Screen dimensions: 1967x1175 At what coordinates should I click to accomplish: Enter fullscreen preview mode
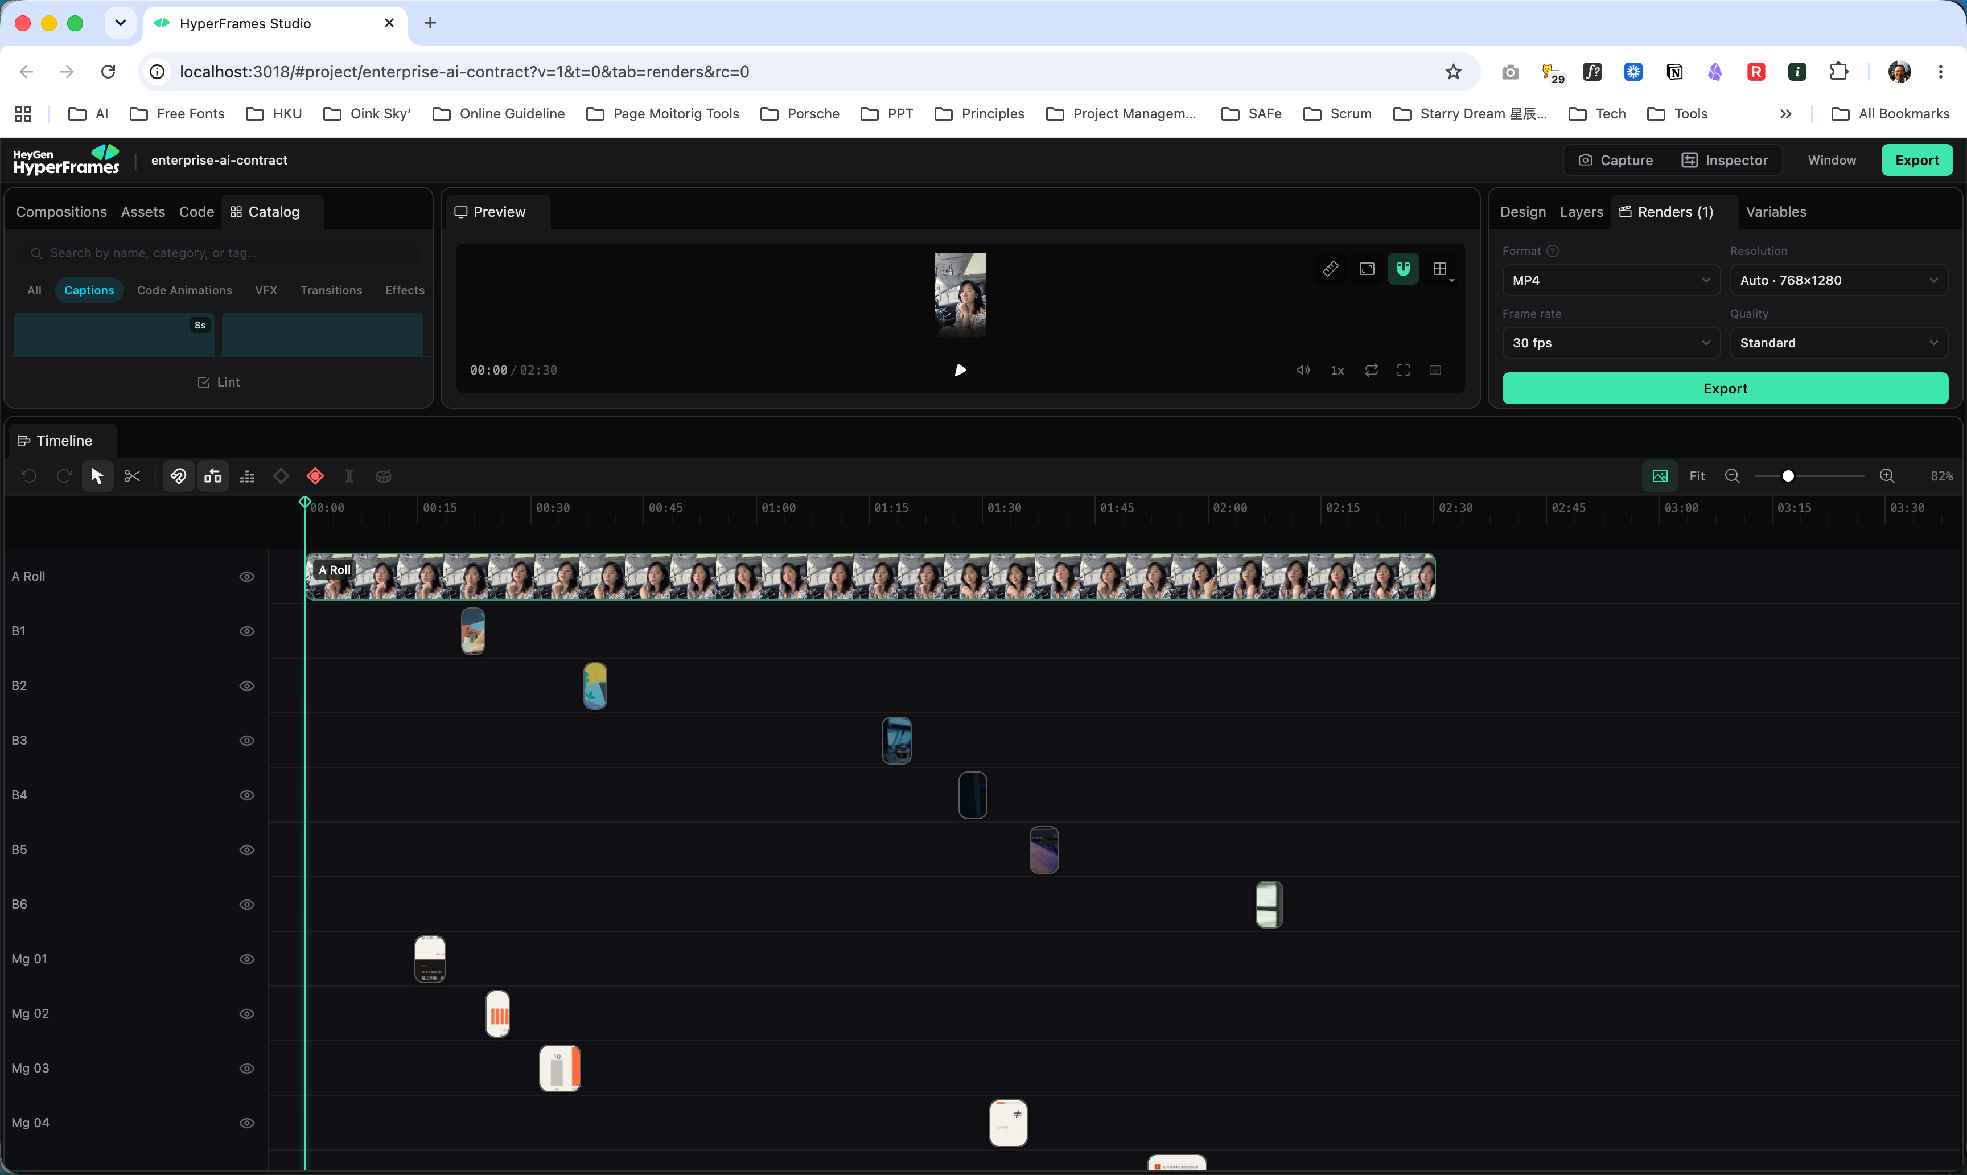click(x=1404, y=370)
